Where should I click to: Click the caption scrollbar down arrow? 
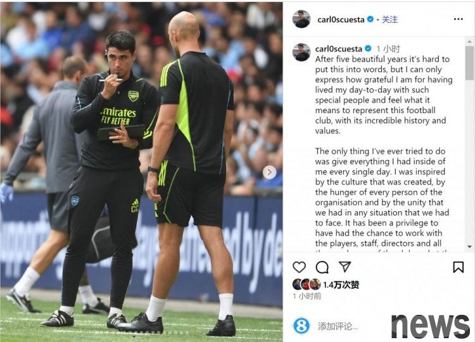coord(469,247)
